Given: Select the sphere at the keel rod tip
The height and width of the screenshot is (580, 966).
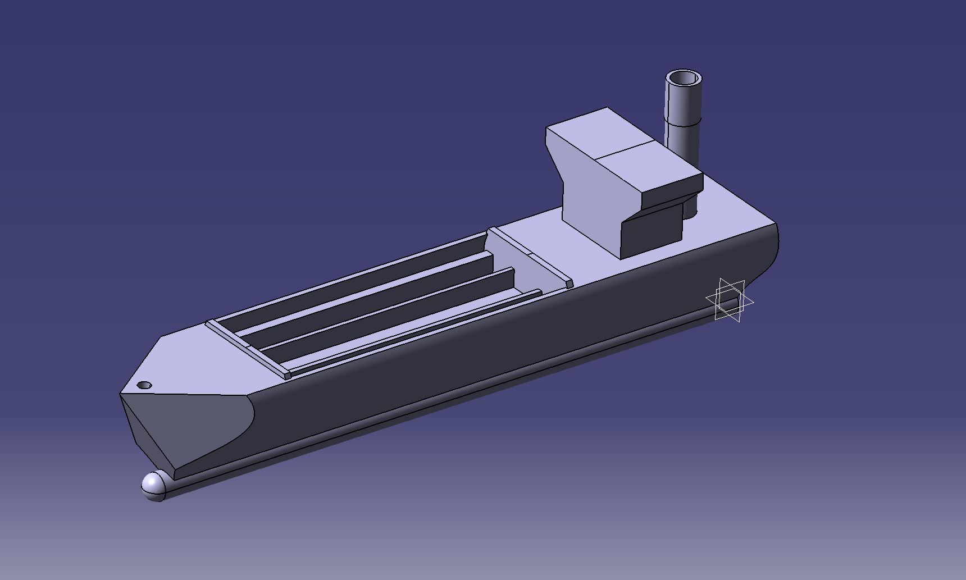Looking at the screenshot, I should [153, 486].
